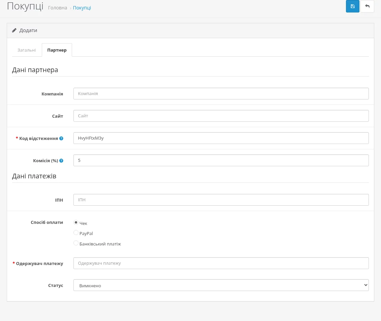Click the Покупці page title
Image resolution: width=381 pixels, height=321 pixels.
[25, 6]
